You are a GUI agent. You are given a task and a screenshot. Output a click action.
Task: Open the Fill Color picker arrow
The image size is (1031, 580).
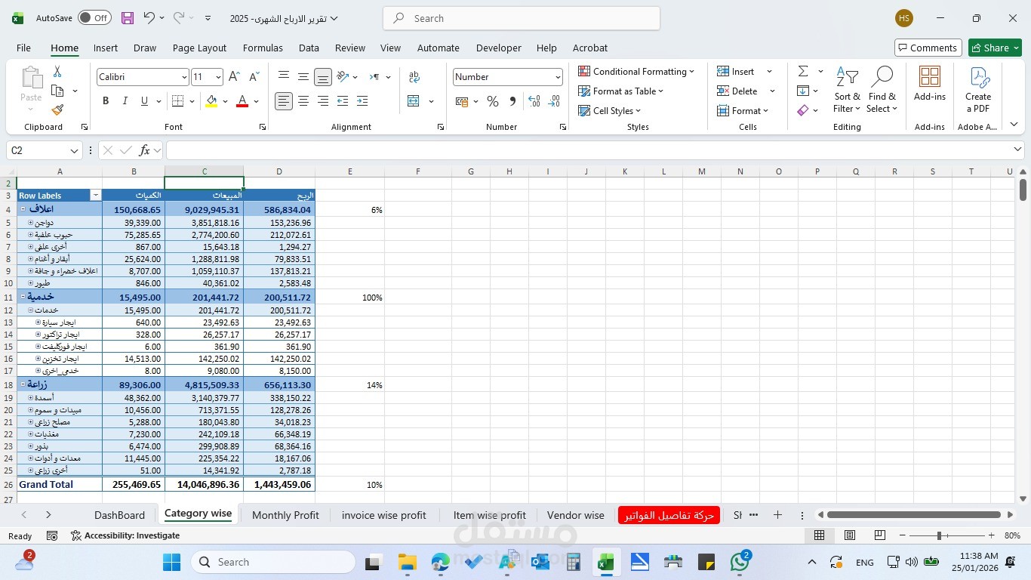tap(225, 101)
